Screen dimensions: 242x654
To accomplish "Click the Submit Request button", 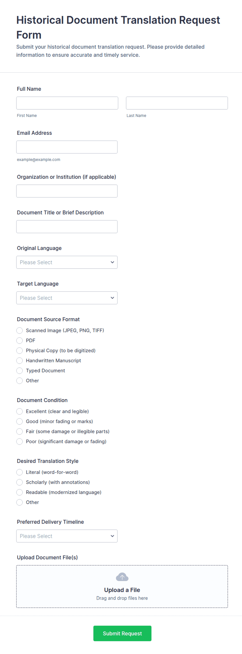I will click(122, 633).
